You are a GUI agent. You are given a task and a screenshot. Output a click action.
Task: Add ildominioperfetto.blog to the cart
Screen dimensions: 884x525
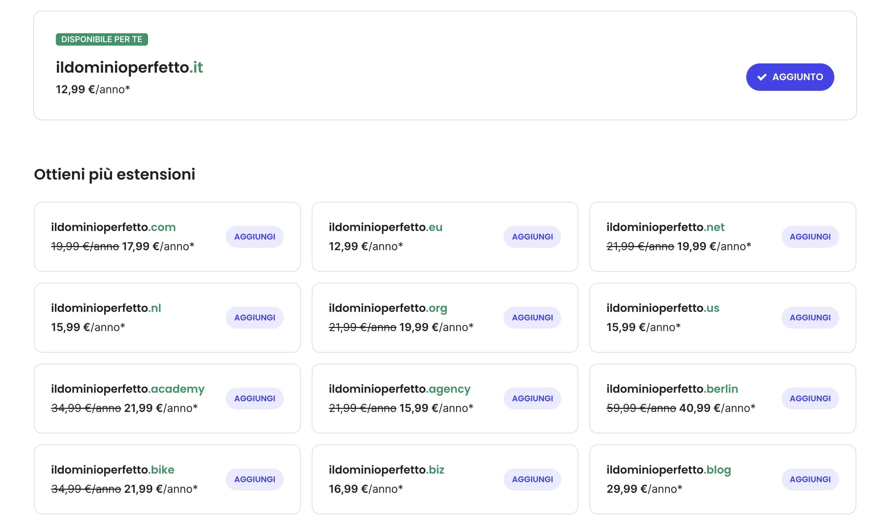809,479
